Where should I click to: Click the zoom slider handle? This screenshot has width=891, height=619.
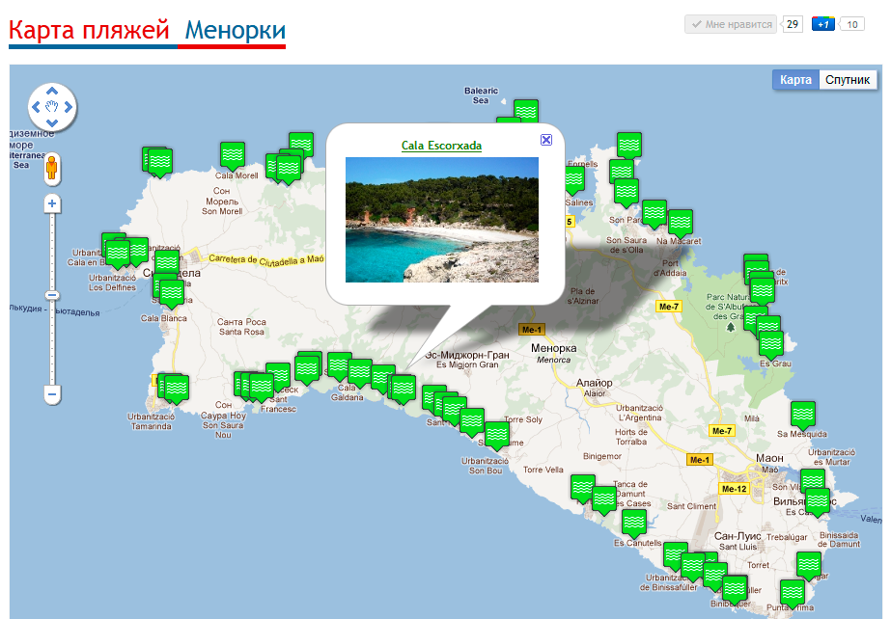tap(52, 295)
